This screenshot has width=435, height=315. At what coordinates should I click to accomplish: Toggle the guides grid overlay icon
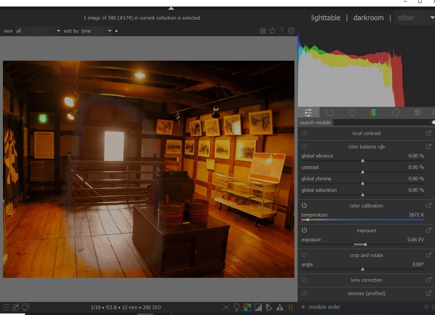click(290, 307)
